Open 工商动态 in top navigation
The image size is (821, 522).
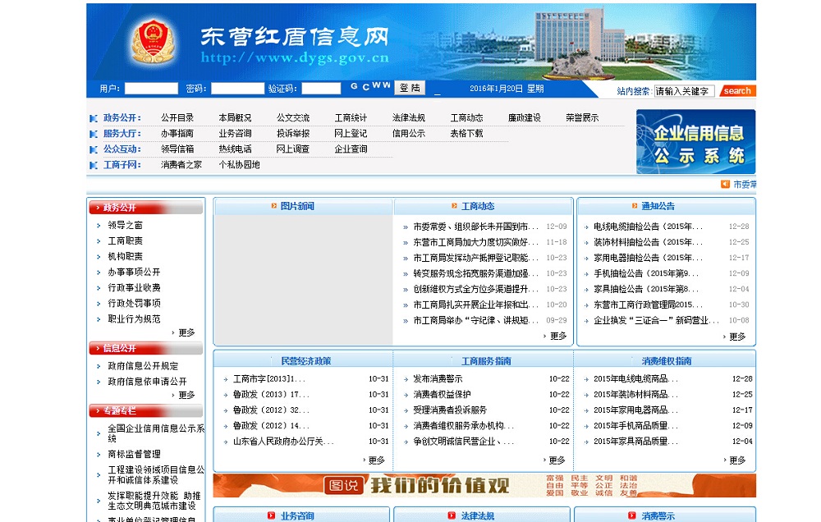pyautogui.click(x=466, y=118)
